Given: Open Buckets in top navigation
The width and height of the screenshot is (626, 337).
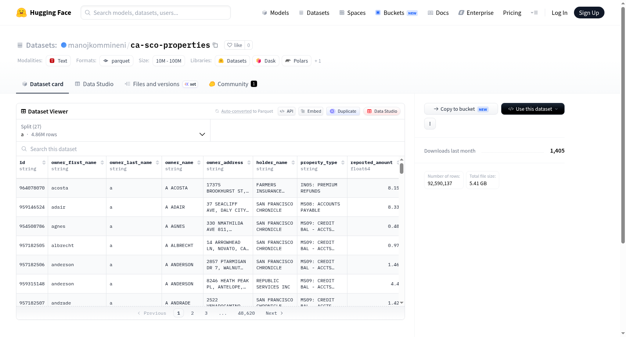Looking at the screenshot, I should [x=396, y=13].
